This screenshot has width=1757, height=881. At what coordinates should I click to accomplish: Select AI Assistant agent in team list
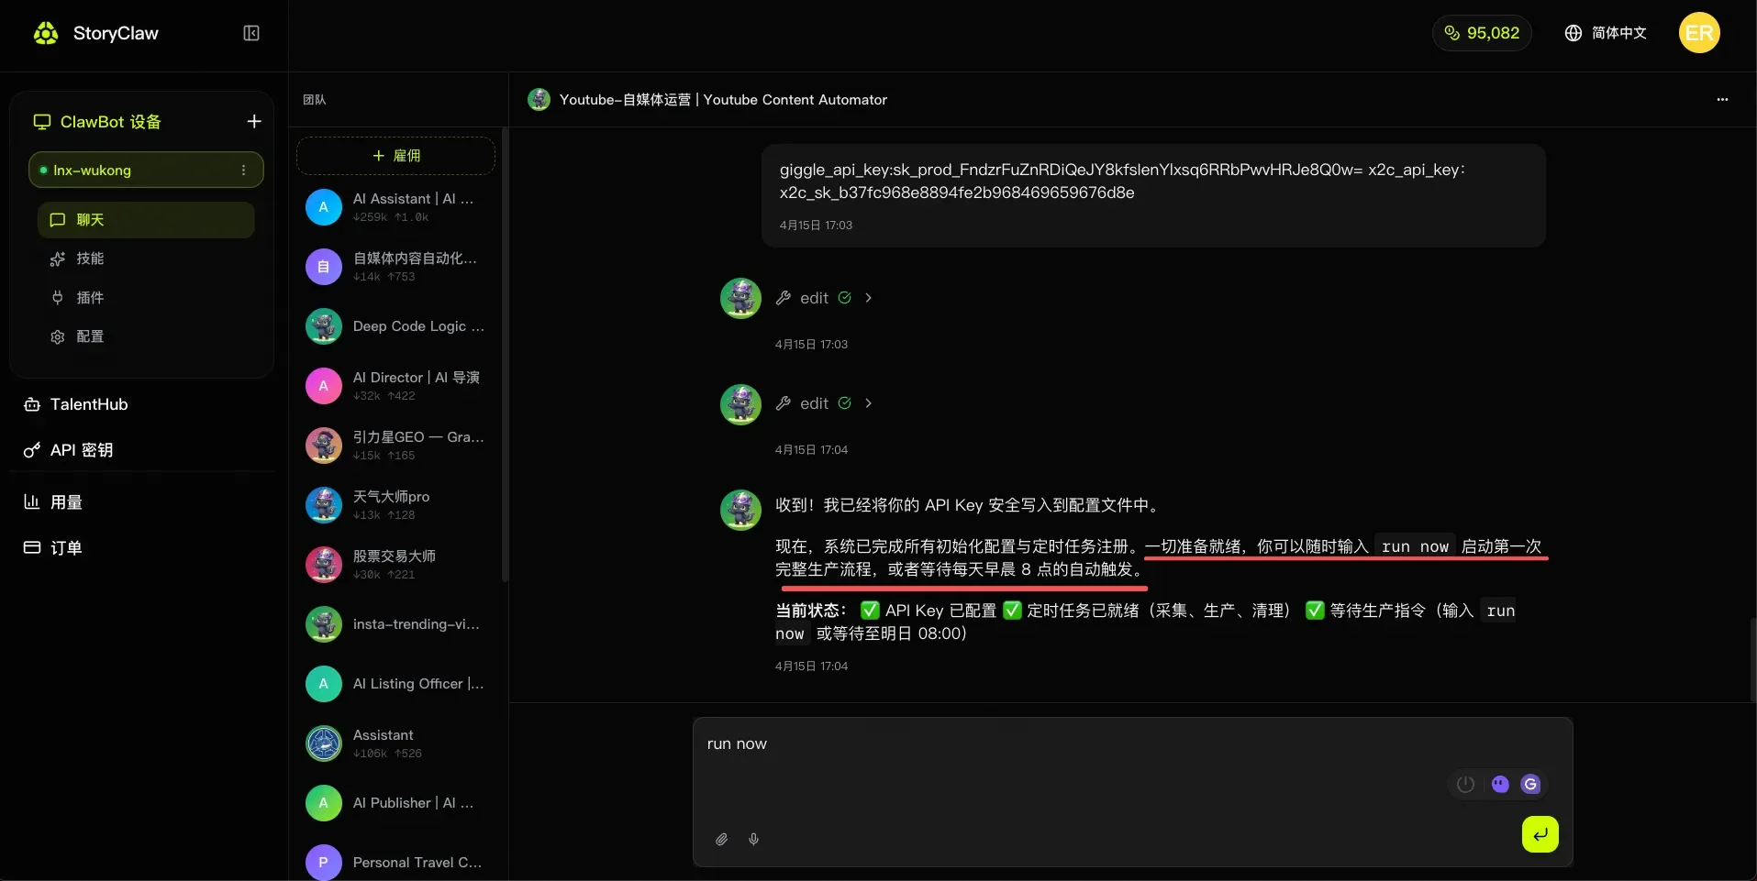(x=395, y=207)
